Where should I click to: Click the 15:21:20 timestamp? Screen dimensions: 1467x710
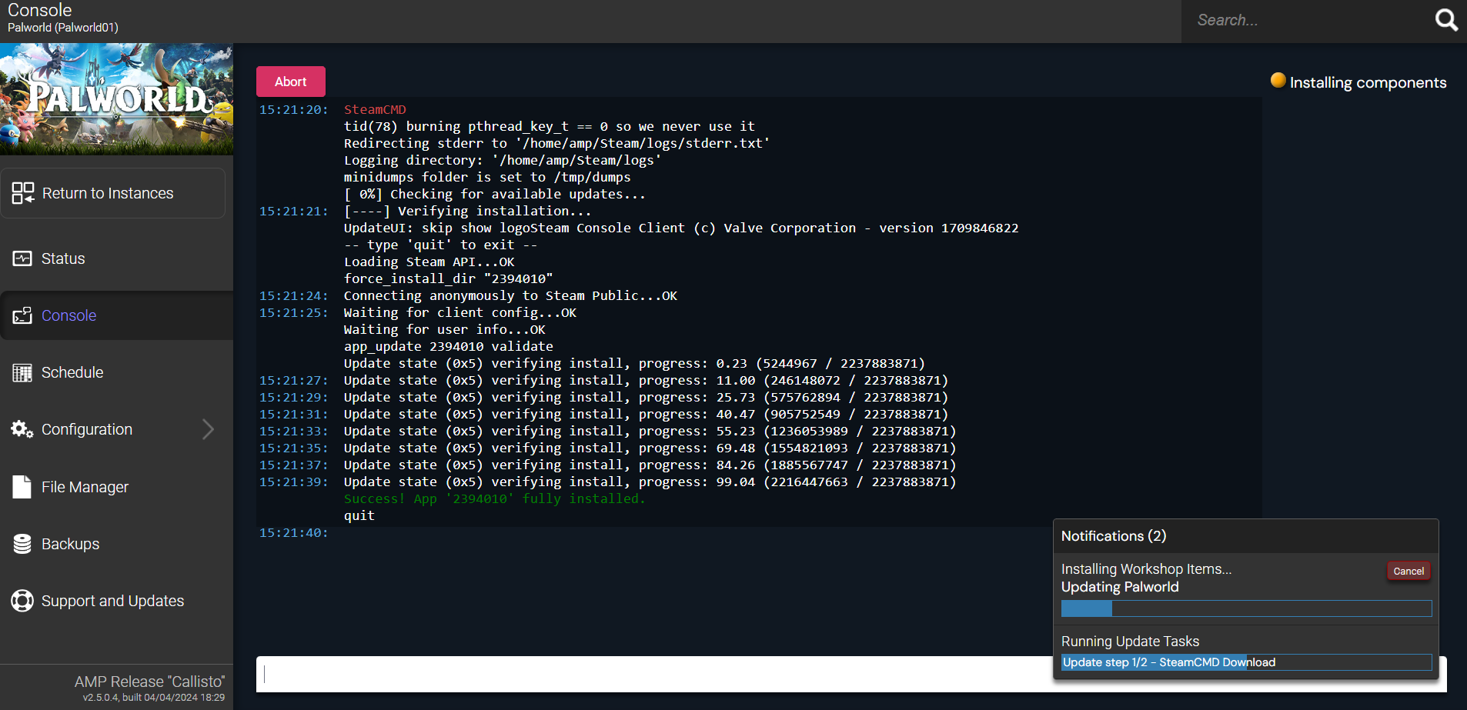[293, 109]
